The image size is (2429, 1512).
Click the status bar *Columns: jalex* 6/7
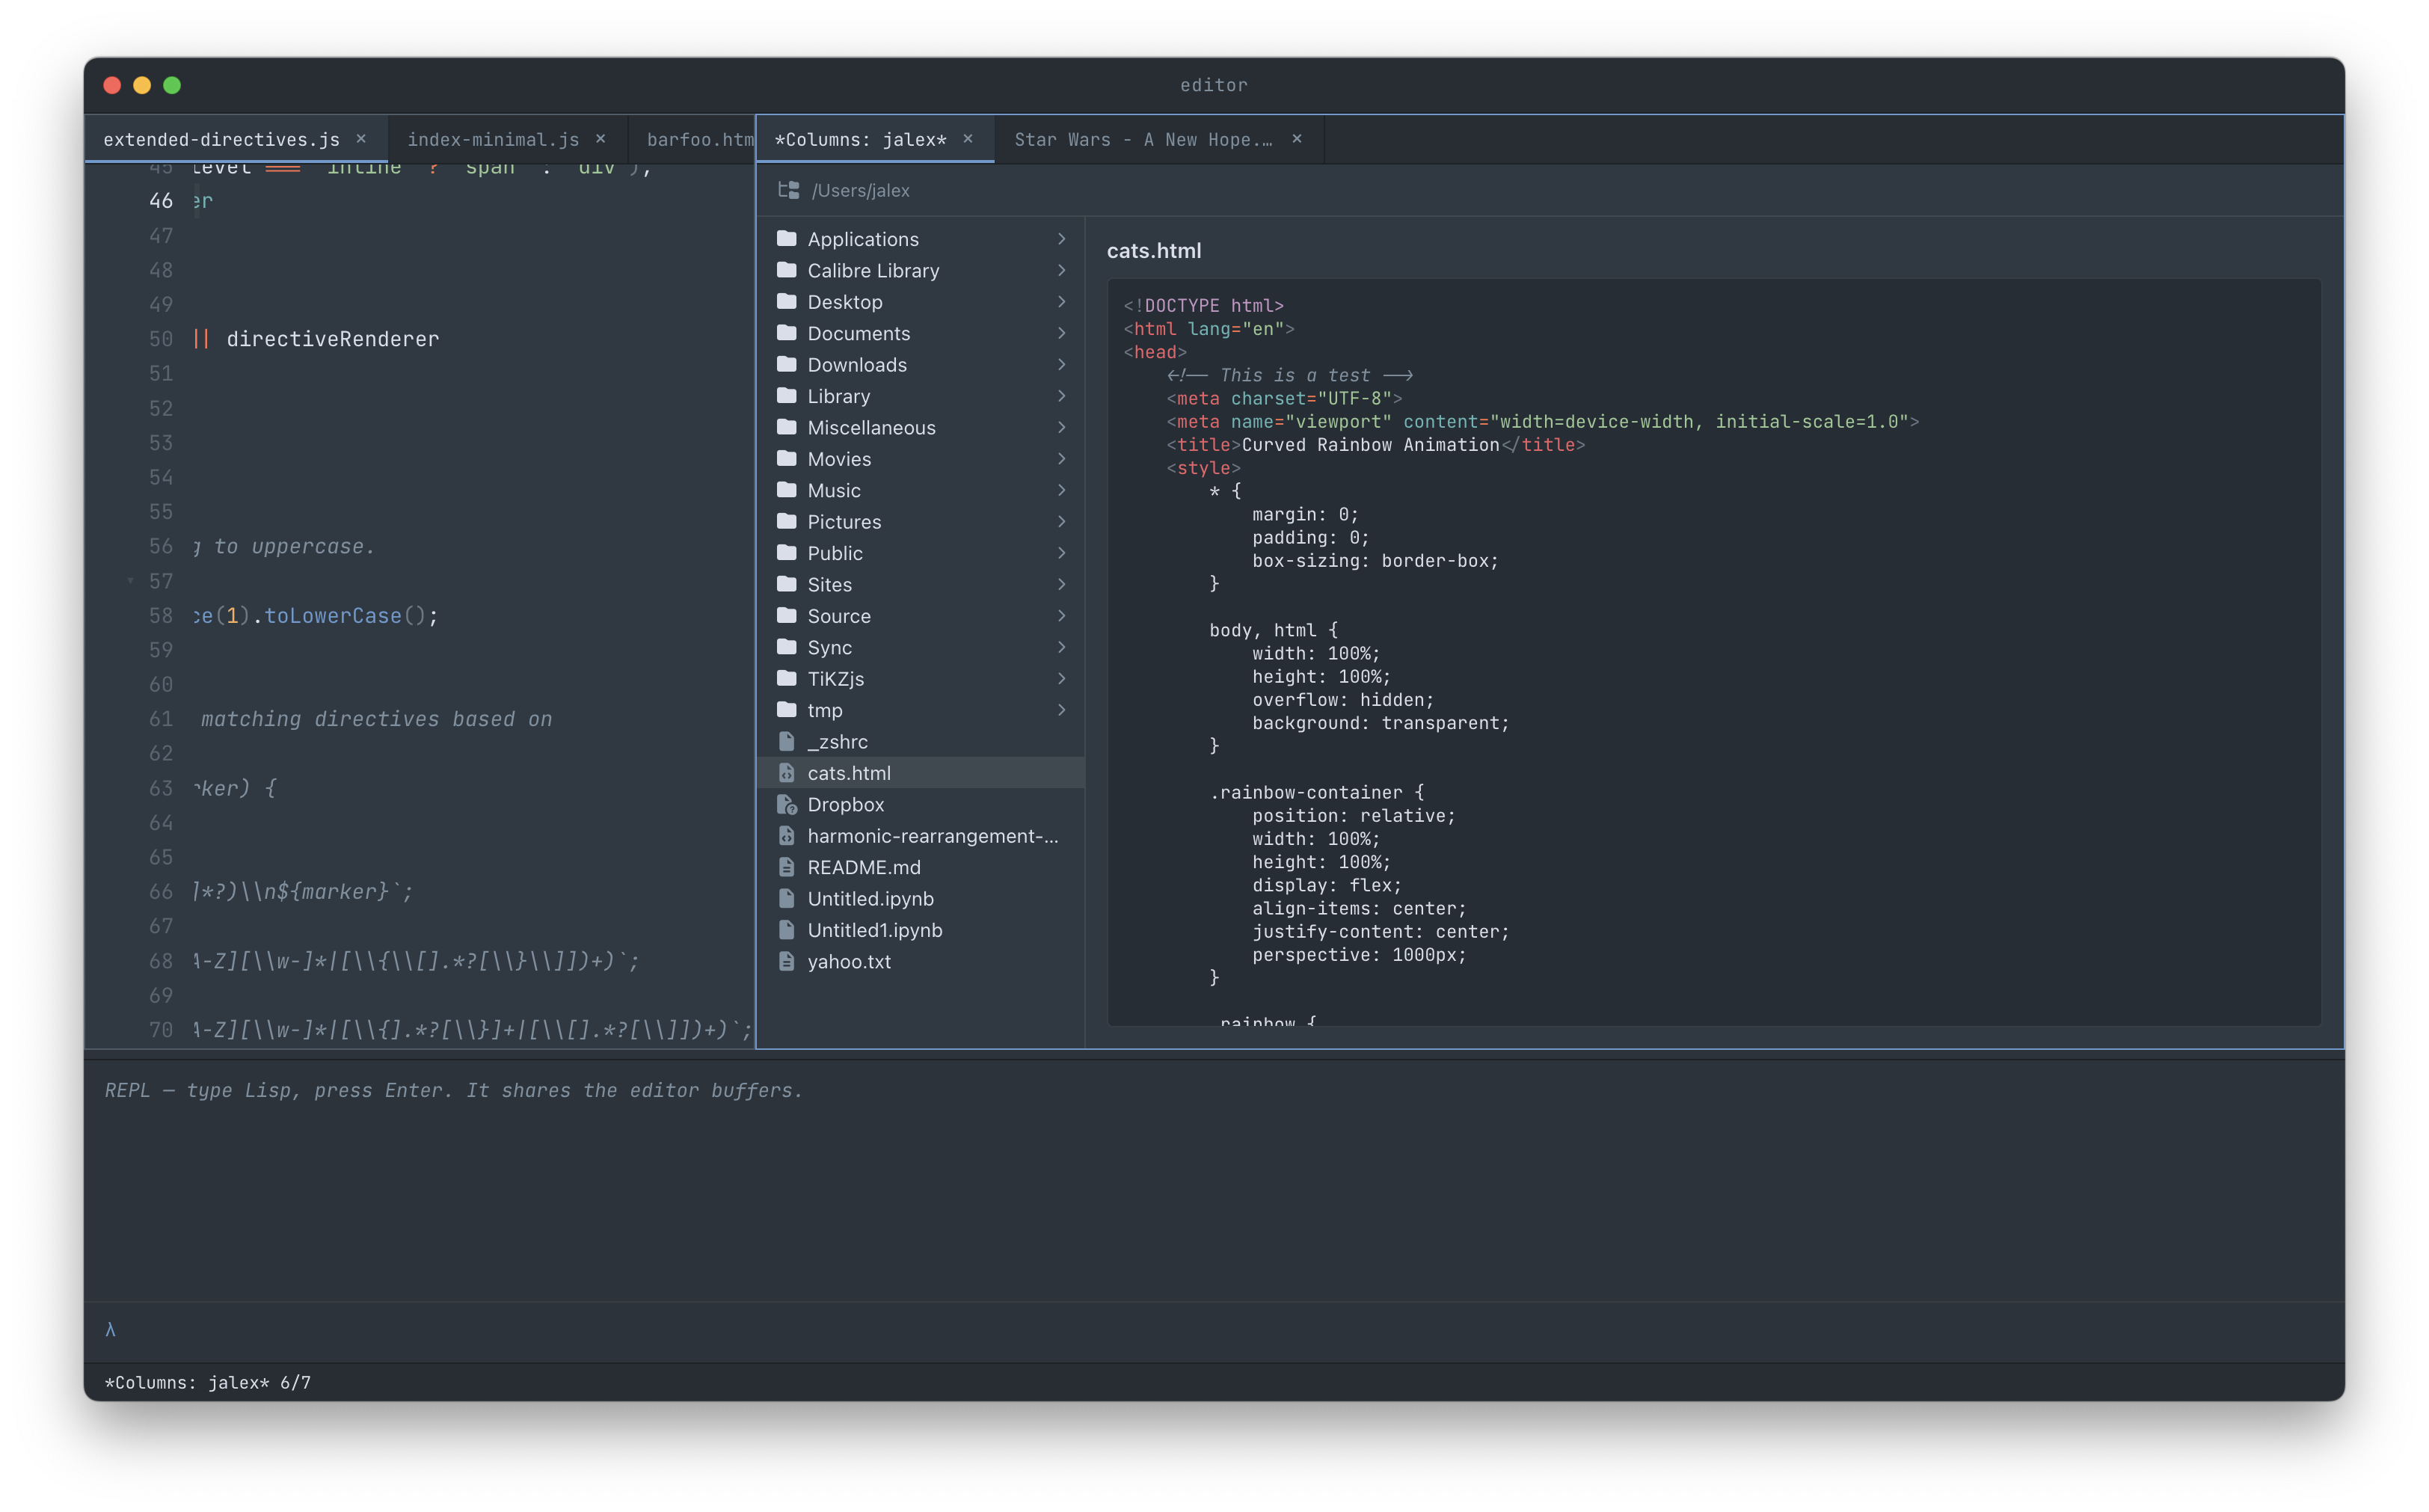[x=208, y=1382]
